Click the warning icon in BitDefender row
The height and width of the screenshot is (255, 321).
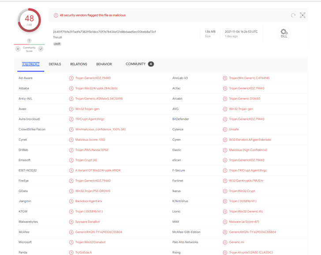pos(225,119)
